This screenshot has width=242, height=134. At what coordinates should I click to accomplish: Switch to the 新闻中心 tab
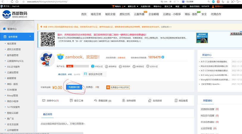coord(207,55)
